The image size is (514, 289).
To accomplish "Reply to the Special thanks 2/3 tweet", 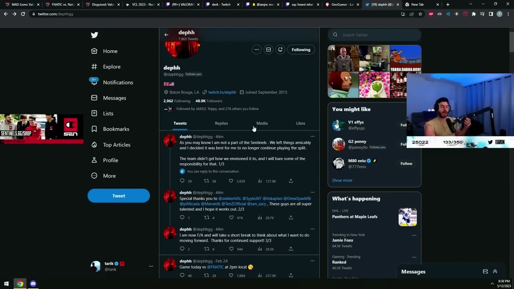I will (182, 218).
